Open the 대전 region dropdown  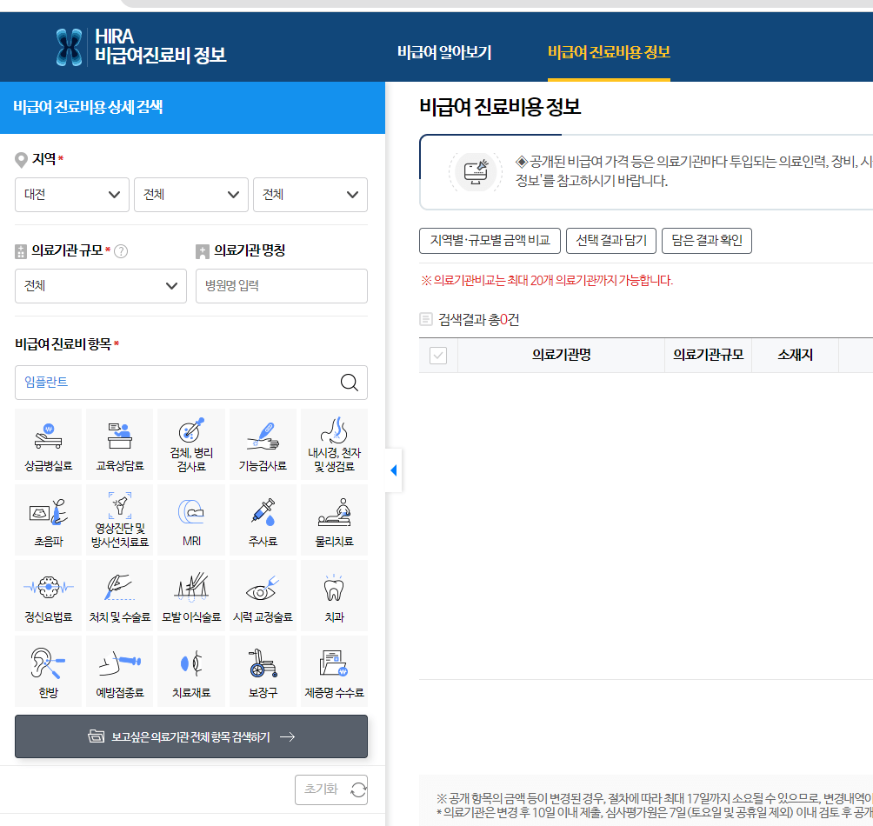tap(72, 195)
